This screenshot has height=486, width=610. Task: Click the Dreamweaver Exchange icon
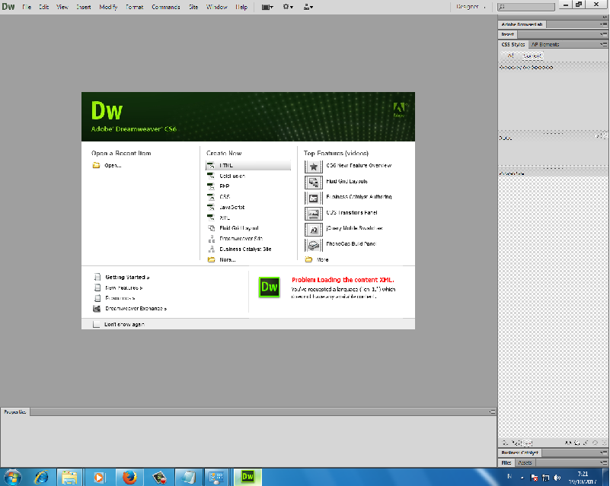pos(97,309)
